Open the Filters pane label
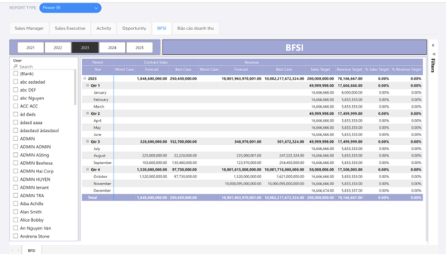This screenshot has width=446, height=257. 434,65
